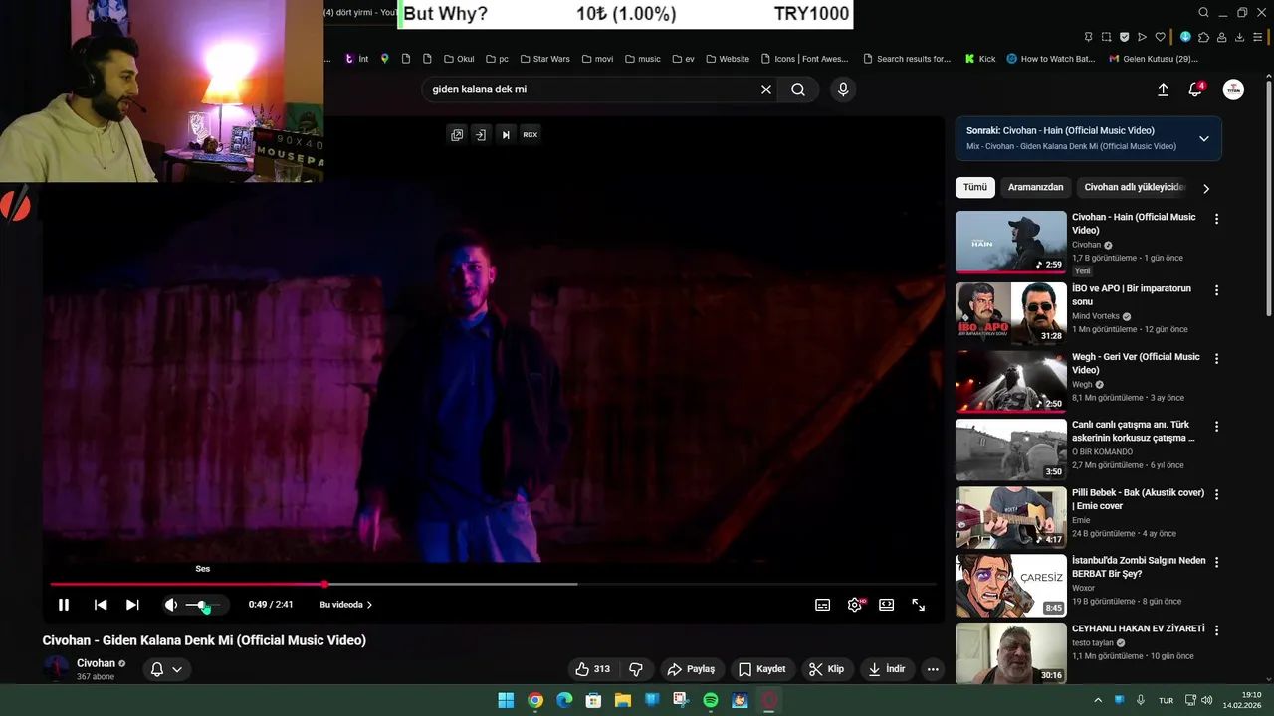
Task: Open the Star Wars bookmarks folder
Action: coord(544,59)
